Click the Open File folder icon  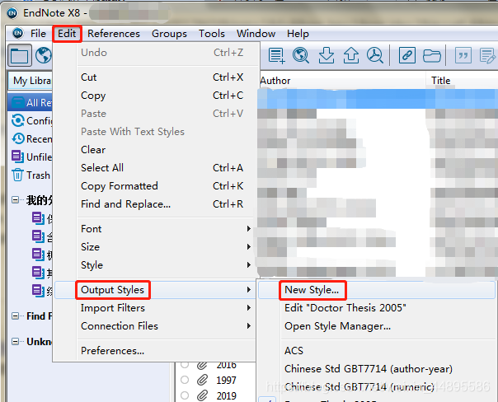coord(431,55)
